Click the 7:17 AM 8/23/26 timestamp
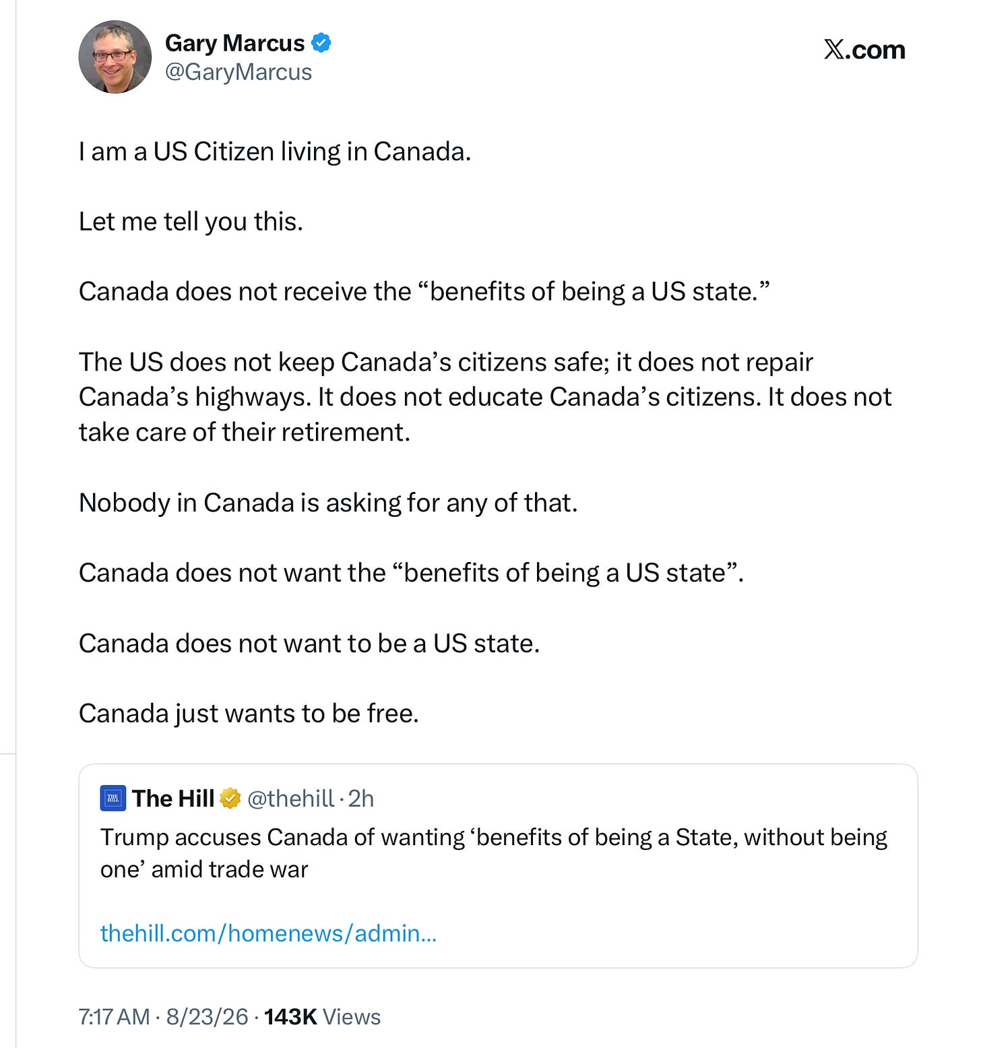Image resolution: width=981 pixels, height=1048 pixels. [x=163, y=1016]
